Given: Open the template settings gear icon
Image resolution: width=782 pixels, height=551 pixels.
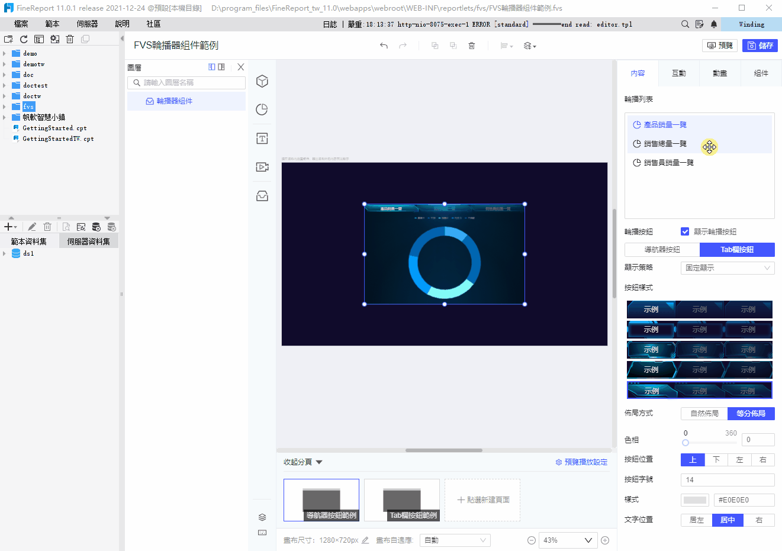Looking at the screenshot, I should click(x=54, y=39).
